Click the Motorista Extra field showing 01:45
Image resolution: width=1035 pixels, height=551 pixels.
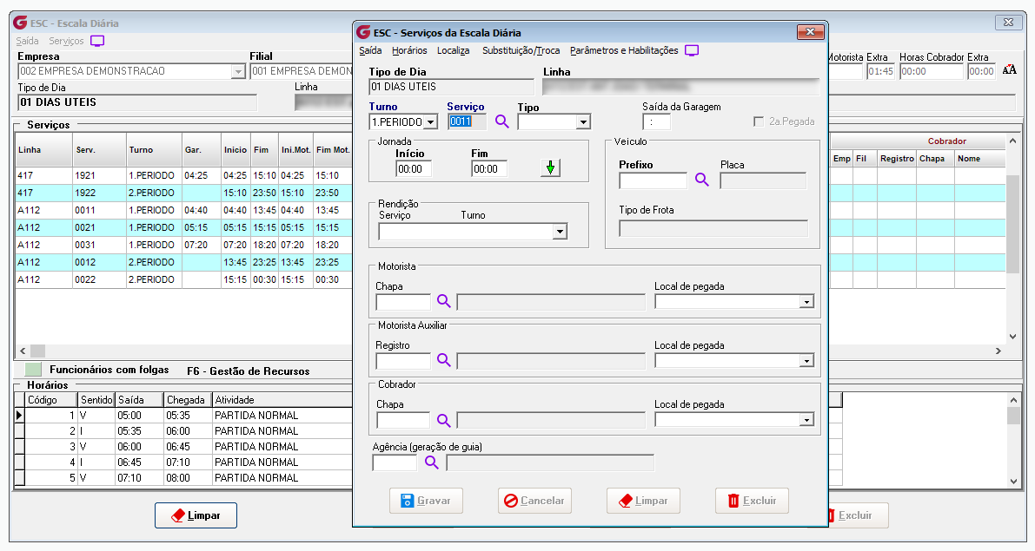[880, 72]
